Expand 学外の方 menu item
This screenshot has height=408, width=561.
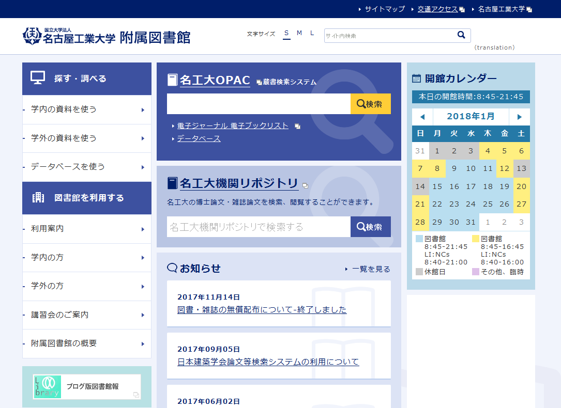(87, 286)
